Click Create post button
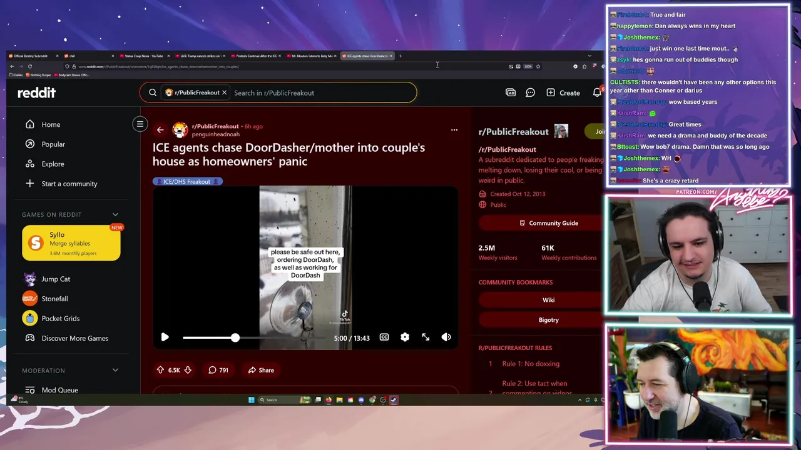This screenshot has height=450, width=801. 563,92
